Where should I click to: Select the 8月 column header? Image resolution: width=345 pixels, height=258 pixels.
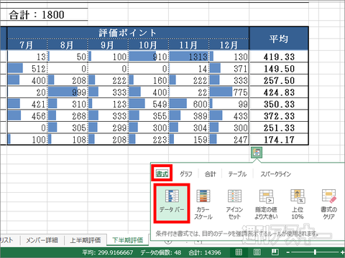[x=68, y=44]
